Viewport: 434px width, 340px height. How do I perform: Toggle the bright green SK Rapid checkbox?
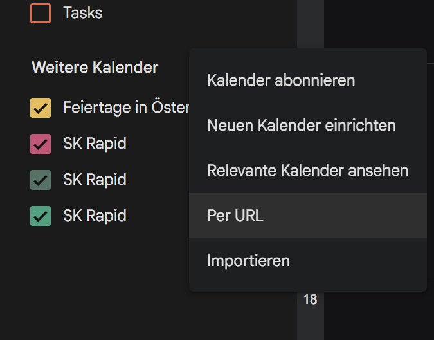pos(41,215)
